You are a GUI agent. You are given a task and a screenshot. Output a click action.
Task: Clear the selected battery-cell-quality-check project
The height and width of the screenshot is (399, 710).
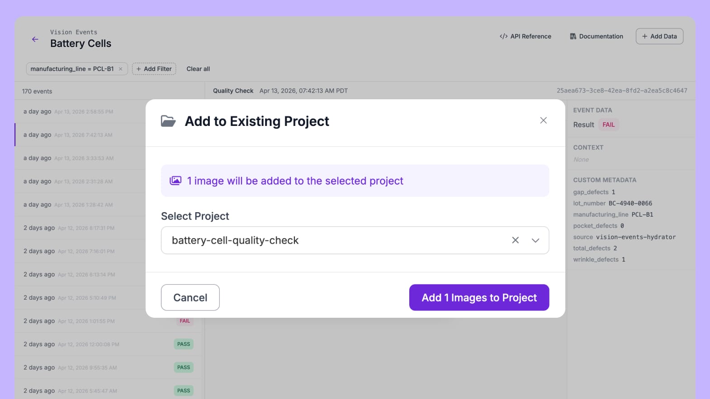[x=515, y=240]
